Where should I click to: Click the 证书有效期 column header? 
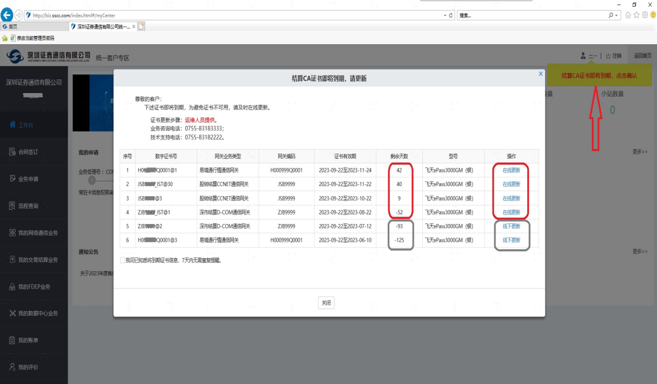point(345,157)
